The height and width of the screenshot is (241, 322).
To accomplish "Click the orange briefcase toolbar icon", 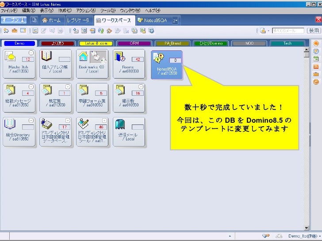I will [x=15, y=30].
